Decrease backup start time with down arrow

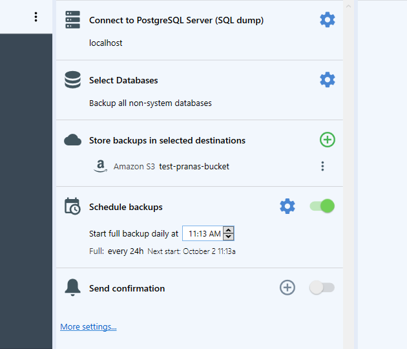click(x=229, y=237)
